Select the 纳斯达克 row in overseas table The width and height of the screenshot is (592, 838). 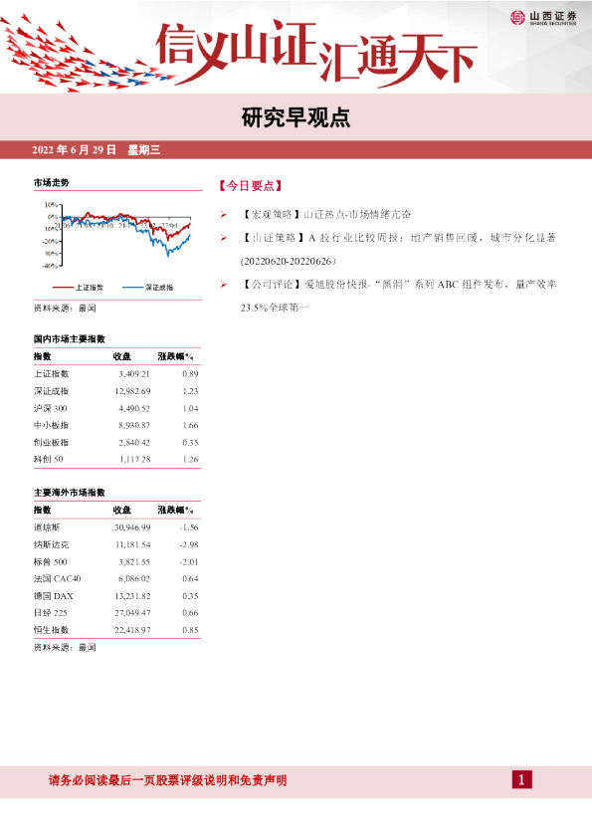coord(116,544)
